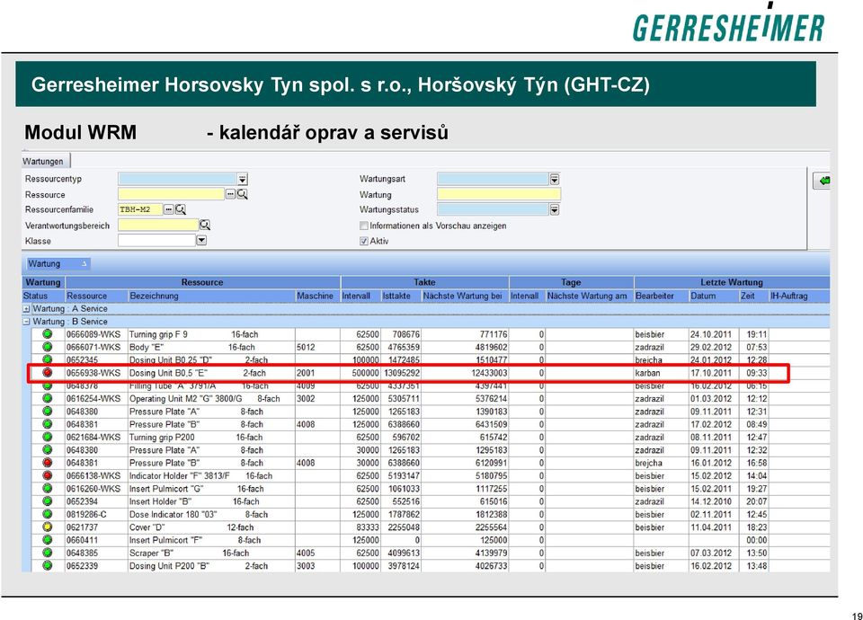Collapse the 'Wartung : B Service' group
This screenshot has height=620, width=863.
click(x=26, y=322)
